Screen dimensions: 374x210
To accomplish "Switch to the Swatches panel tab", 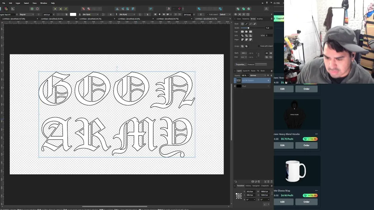I will pyautogui.click(x=246, y=19).
